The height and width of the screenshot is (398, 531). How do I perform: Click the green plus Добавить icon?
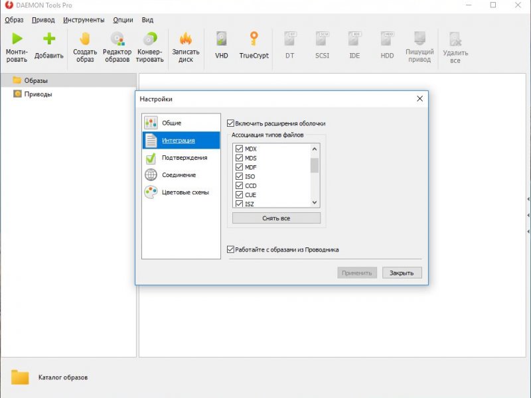49,38
